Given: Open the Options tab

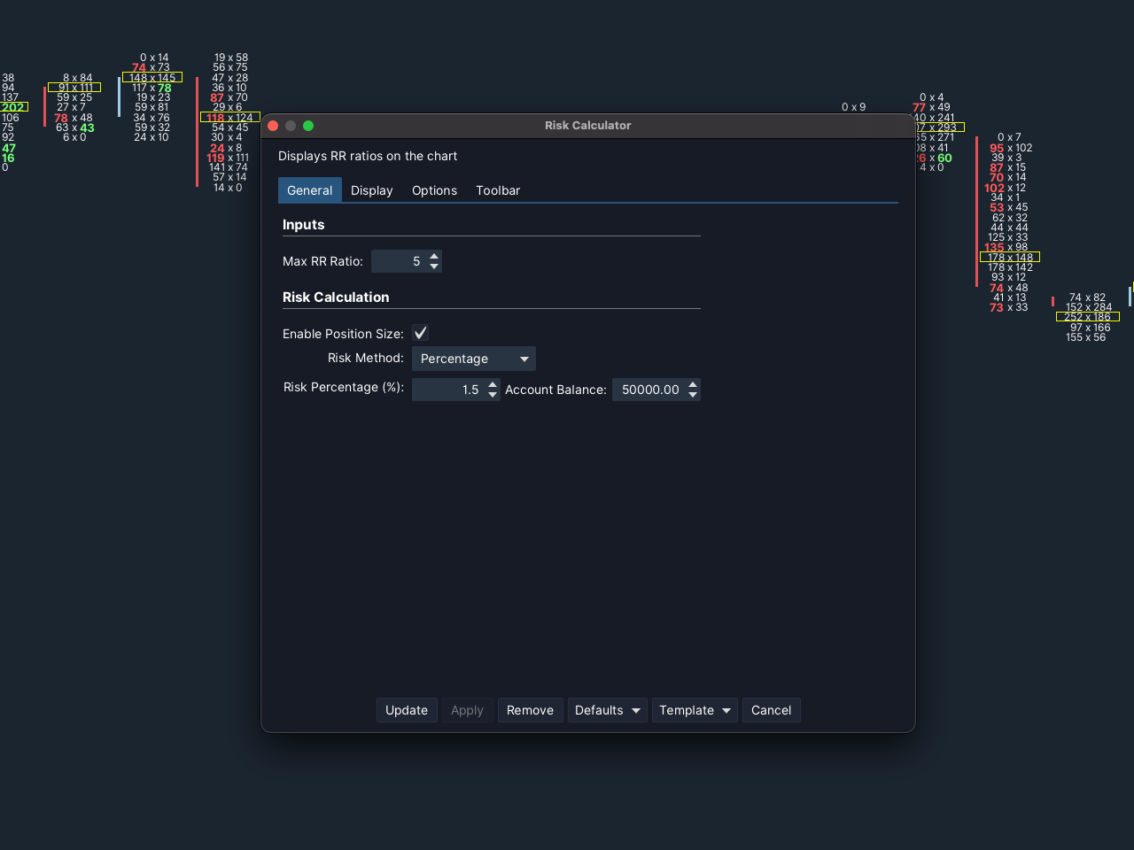Looking at the screenshot, I should pos(434,190).
